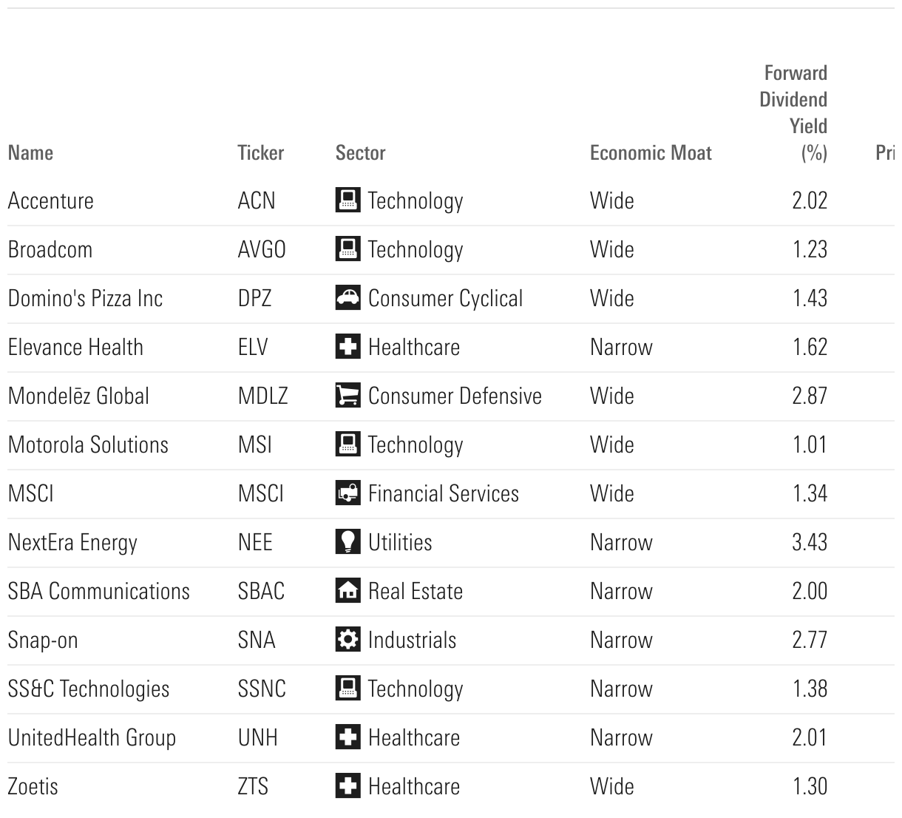Click the computer icon in the Broadcom row
The image size is (902, 818).
point(347,249)
